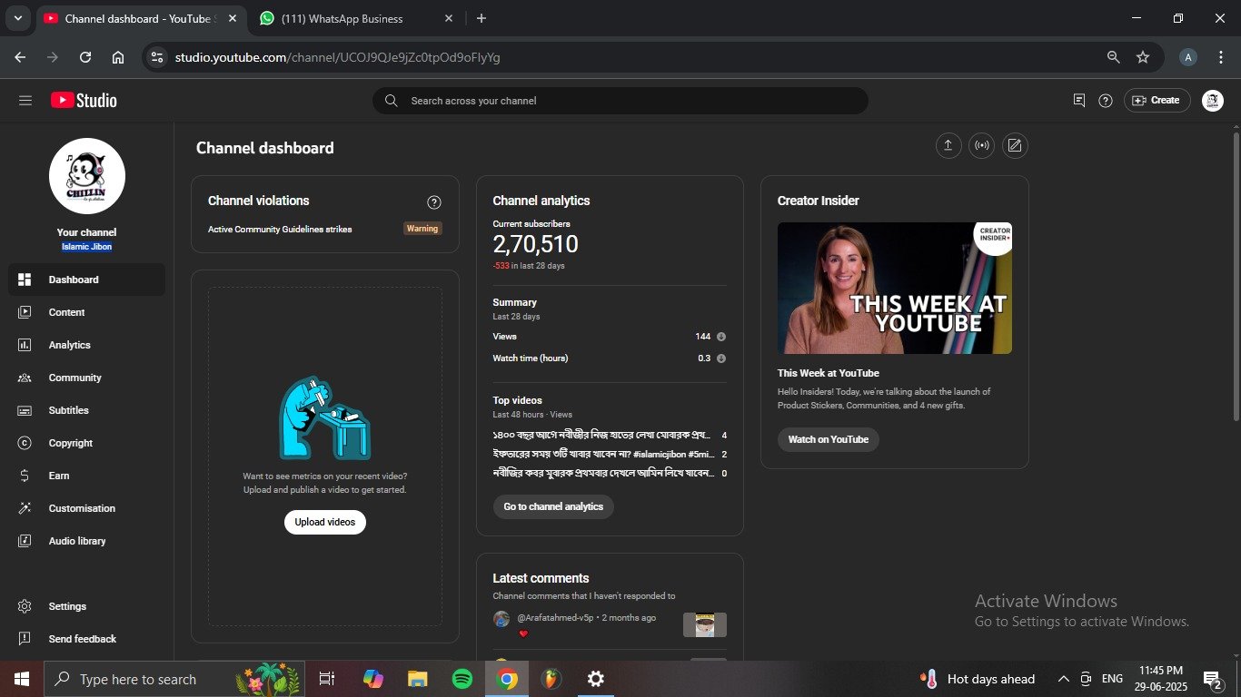Screen dimensions: 1241x697
Task: Click the Earn dollar icon
Action: (x=25, y=476)
